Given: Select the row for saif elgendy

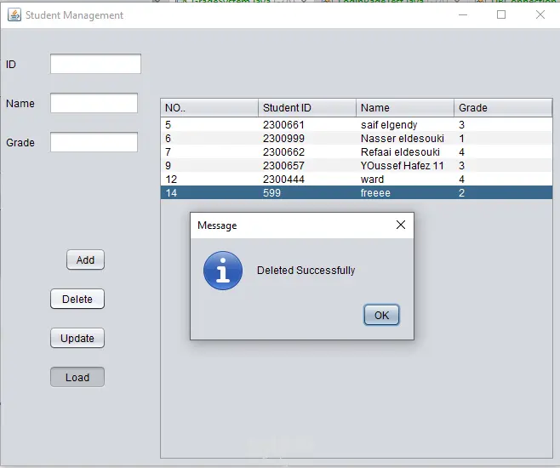Looking at the screenshot, I should pos(357,124).
